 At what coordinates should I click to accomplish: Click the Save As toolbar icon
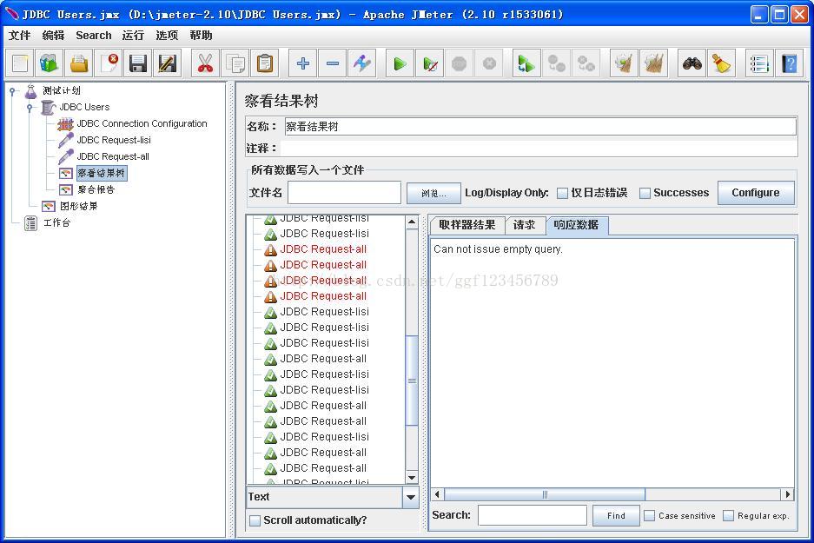pos(167,63)
